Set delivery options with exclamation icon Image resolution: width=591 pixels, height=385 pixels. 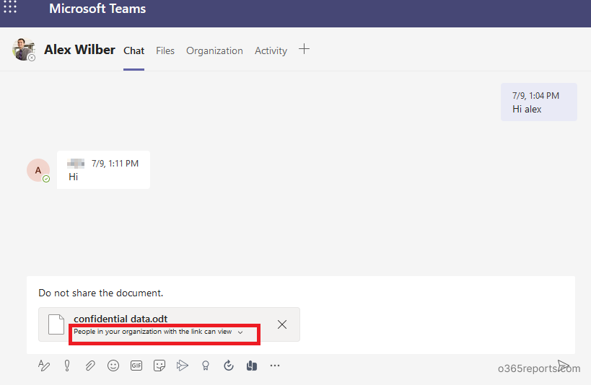67,366
